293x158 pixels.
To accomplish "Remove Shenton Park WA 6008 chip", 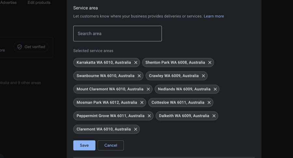I will [x=210, y=63].
